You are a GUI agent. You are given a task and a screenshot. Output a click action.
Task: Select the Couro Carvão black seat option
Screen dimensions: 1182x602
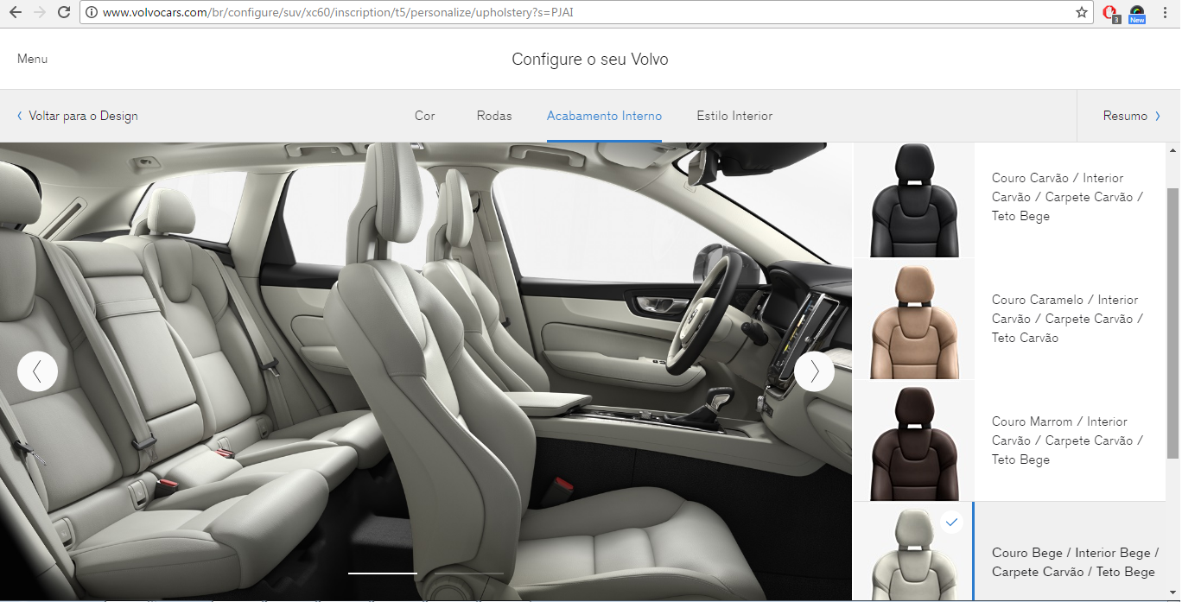coord(914,200)
